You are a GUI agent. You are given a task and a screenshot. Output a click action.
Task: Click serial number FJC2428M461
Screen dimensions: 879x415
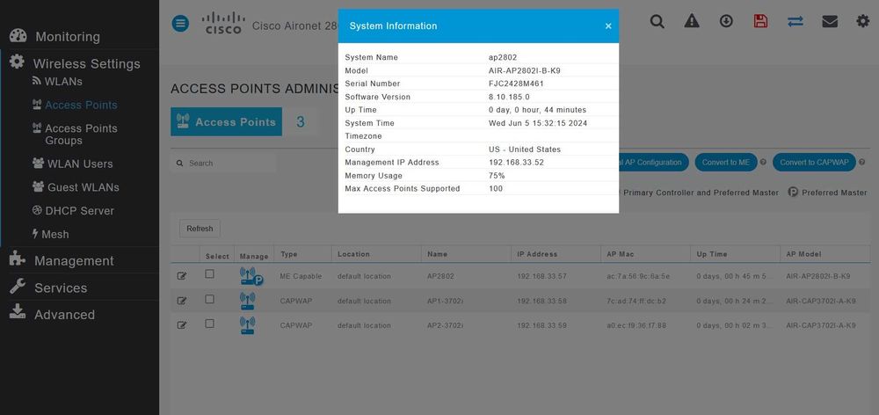(x=516, y=84)
